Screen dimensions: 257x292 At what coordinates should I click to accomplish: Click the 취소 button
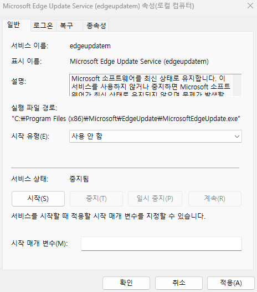click(x=179, y=283)
